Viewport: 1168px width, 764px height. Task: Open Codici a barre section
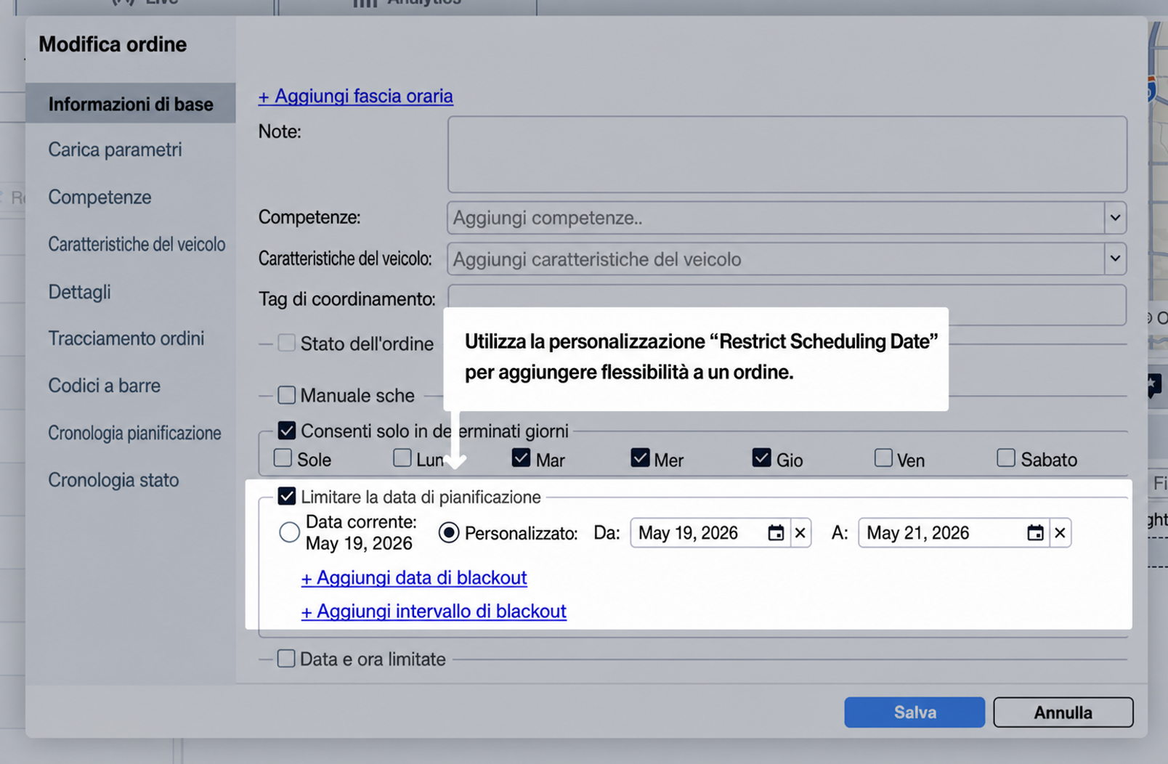pyautogui.click(x=104, y=386)
